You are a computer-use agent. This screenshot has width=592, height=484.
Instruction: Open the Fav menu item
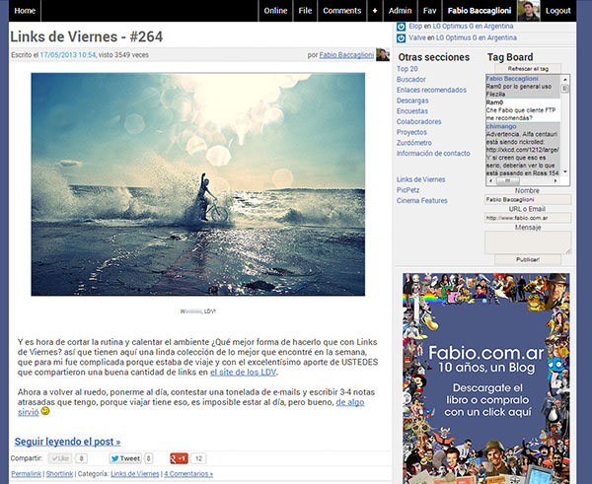[x=429, y=11]
